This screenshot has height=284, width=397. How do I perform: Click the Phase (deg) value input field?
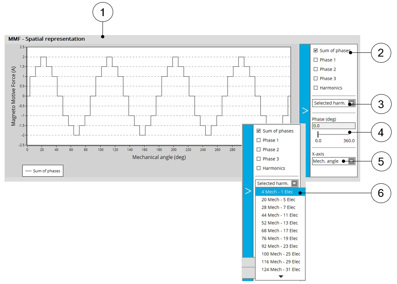click(x=333, y=126)
